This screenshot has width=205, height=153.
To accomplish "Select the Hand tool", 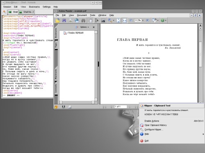I will coord(90,20).
